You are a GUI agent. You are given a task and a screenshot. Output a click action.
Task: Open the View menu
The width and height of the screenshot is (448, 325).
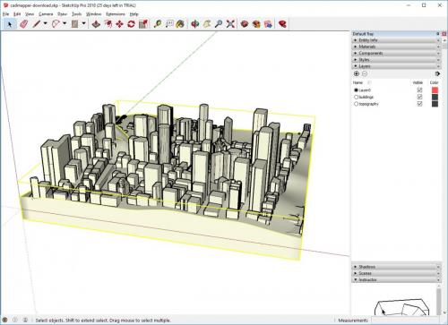[30, 14]
